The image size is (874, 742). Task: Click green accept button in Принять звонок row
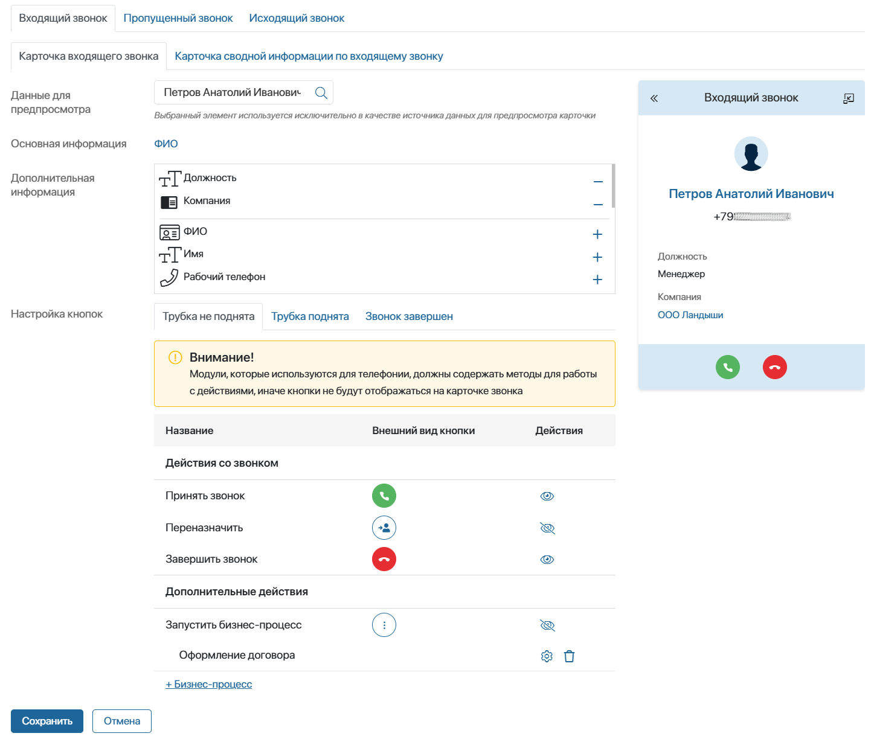[384, 496]
